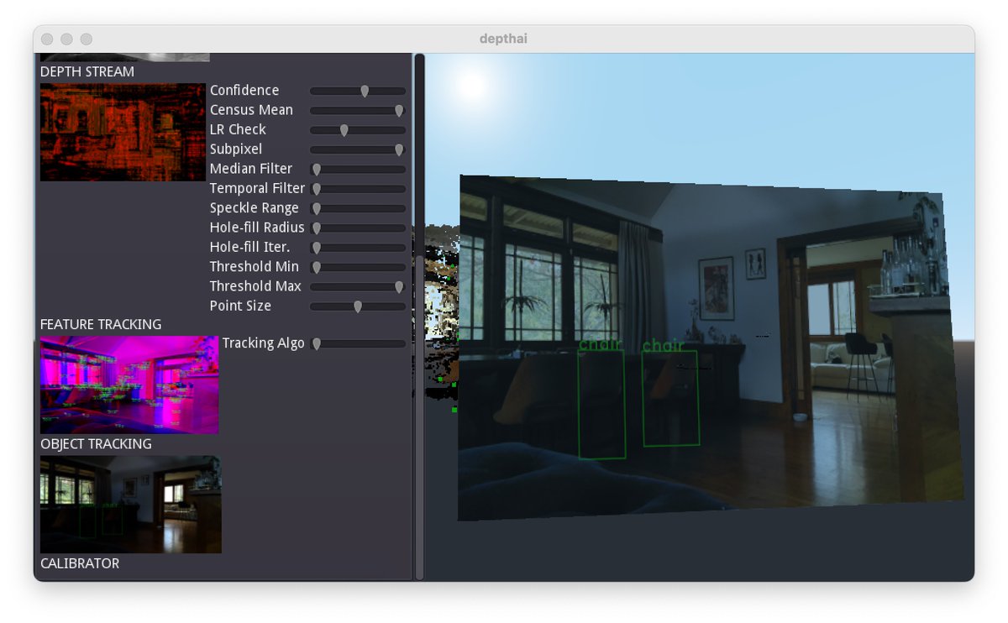Click the DEPTH STREAM heading

point(87,72)
